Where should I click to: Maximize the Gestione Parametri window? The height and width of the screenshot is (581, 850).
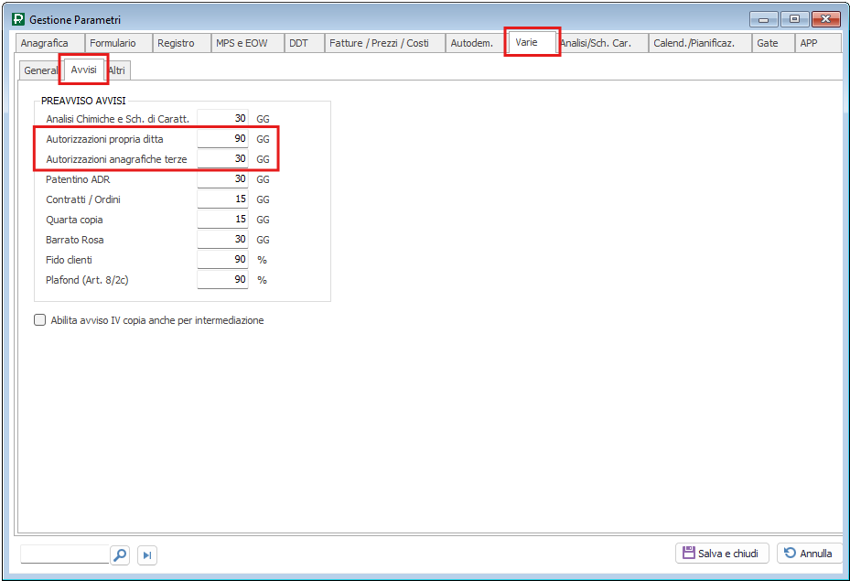pos(793,19)
